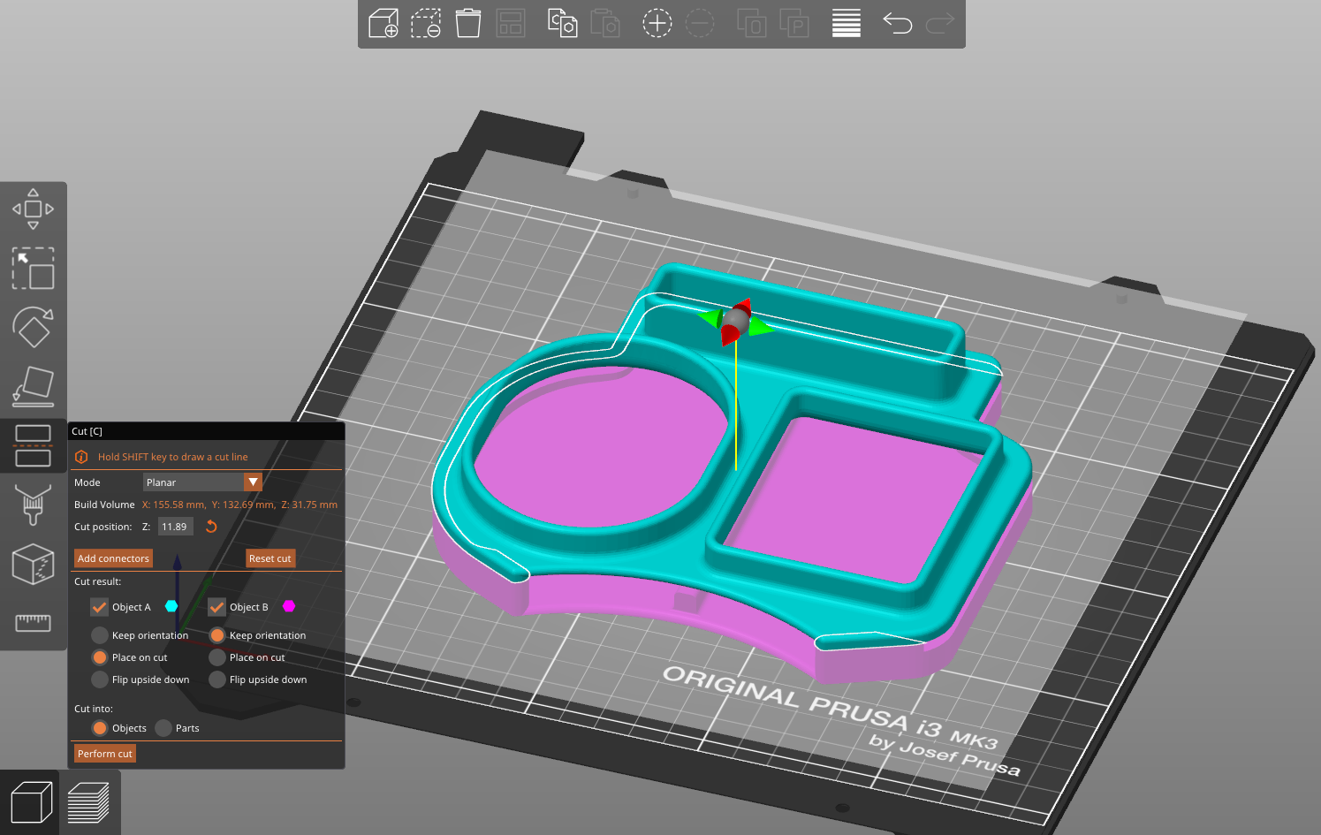Screen dimensions: 1321x835
Task: Select Flip upside down for Object A
Action: tap(100, 679)
